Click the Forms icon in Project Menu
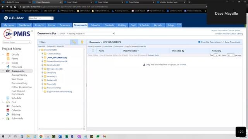Viewport: 248px width, 139px height. 8,59
